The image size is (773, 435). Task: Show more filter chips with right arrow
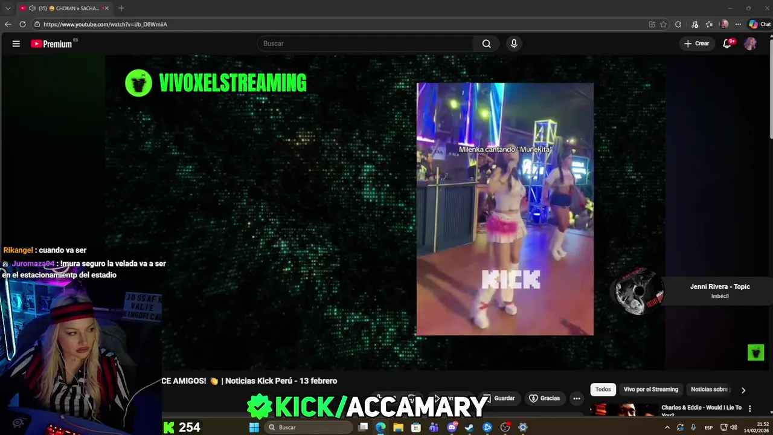(743, 390)
